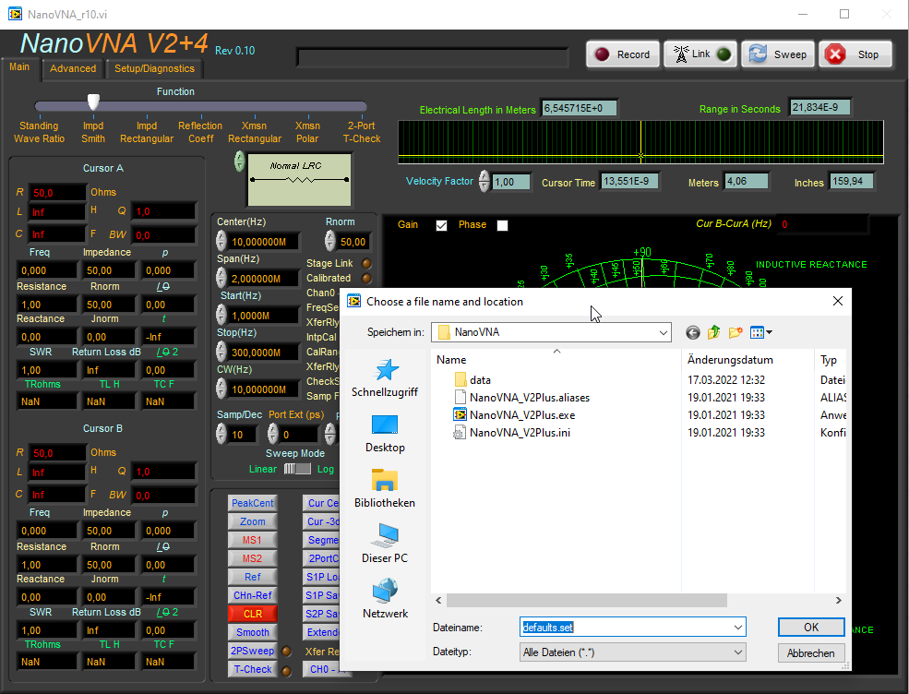Viewport: 909px width, 694px height.
Task: Click the CW(Hz) stepper arrows
Action: pos(221,389)
